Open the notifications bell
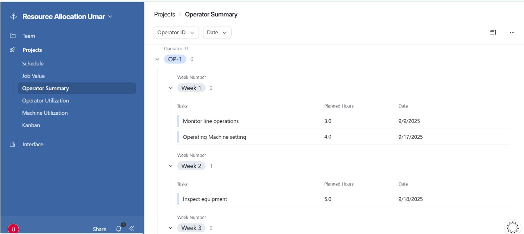Viewport: 524px width, 234px height. tap(119, 229)
